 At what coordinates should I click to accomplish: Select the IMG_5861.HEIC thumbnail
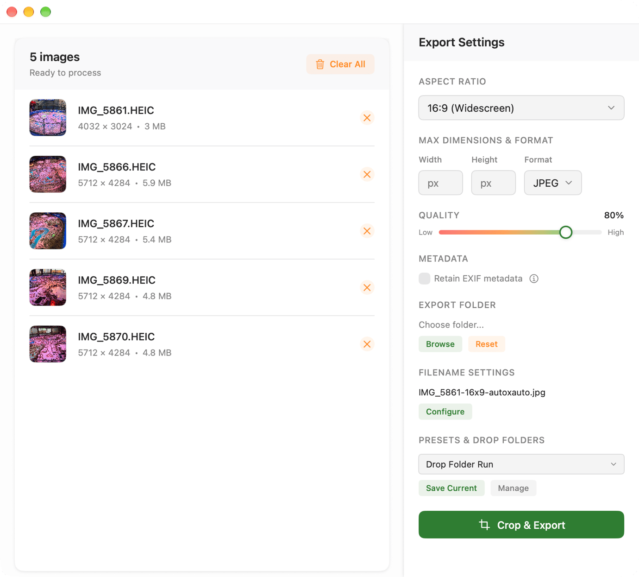tap(48, 118)
